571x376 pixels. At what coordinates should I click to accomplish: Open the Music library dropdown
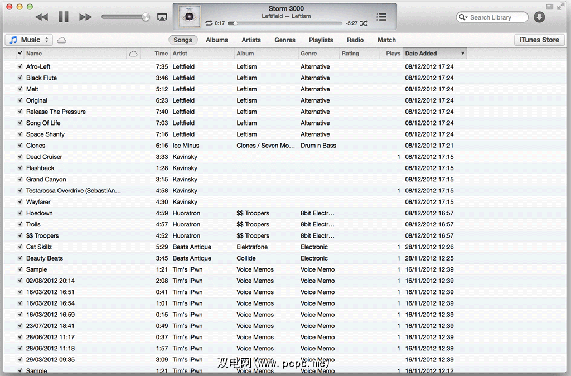[x=29, y=40]
